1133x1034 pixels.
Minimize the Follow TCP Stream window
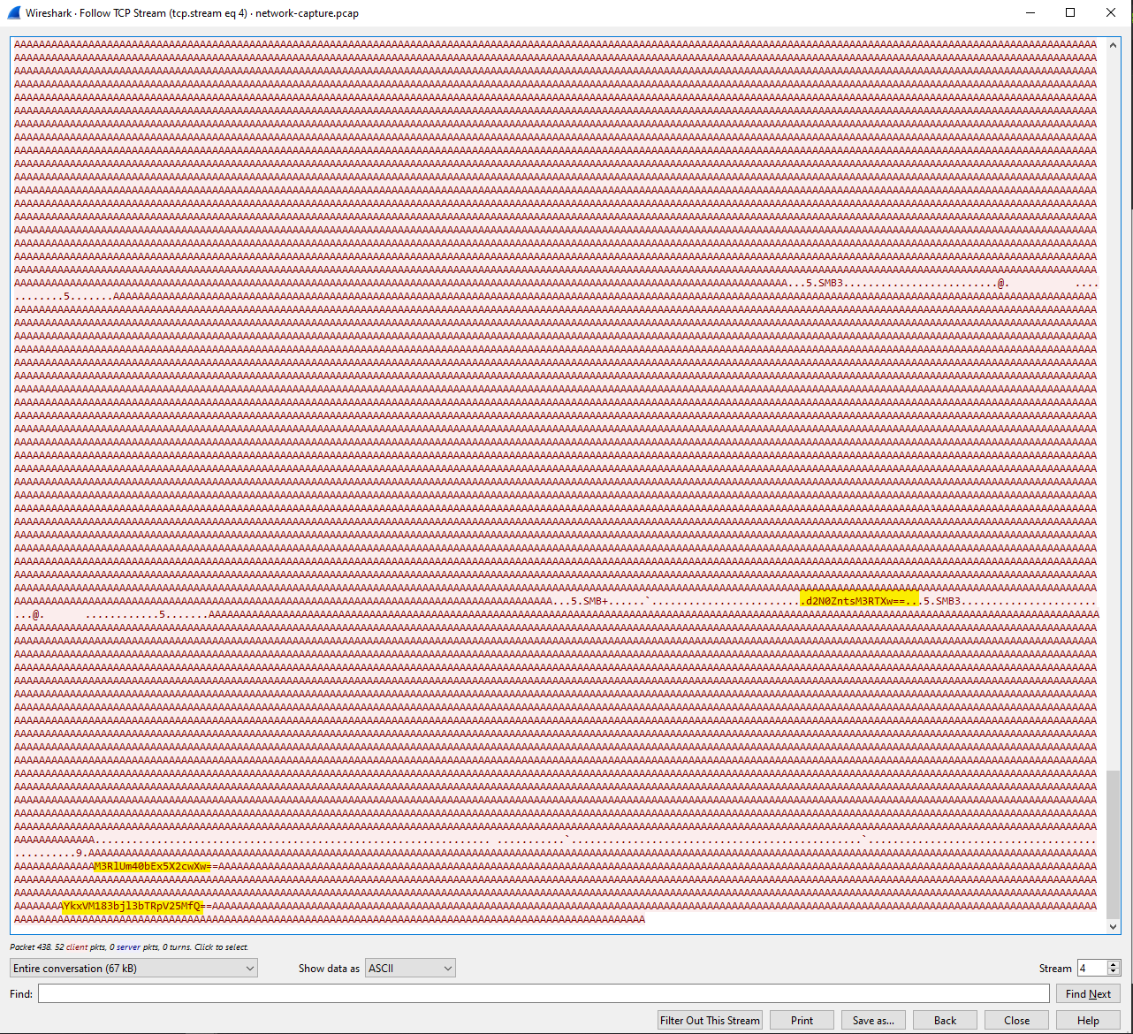1030,12
